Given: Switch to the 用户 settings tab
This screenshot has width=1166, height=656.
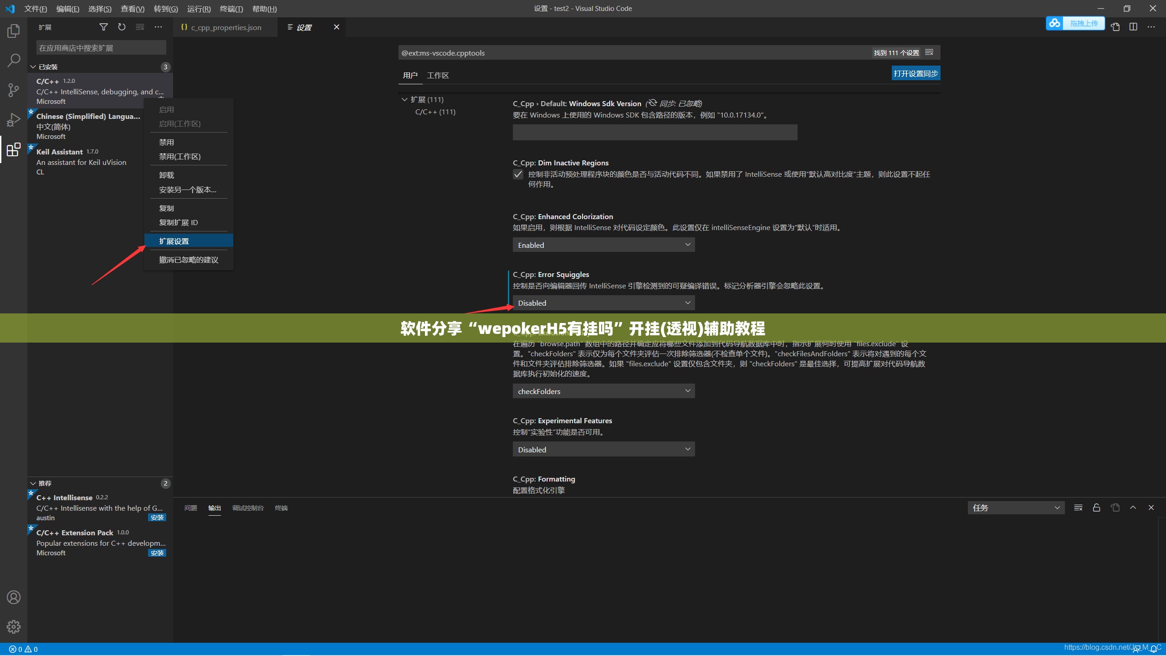Looking at the screenshot, I should click(410, 75).
